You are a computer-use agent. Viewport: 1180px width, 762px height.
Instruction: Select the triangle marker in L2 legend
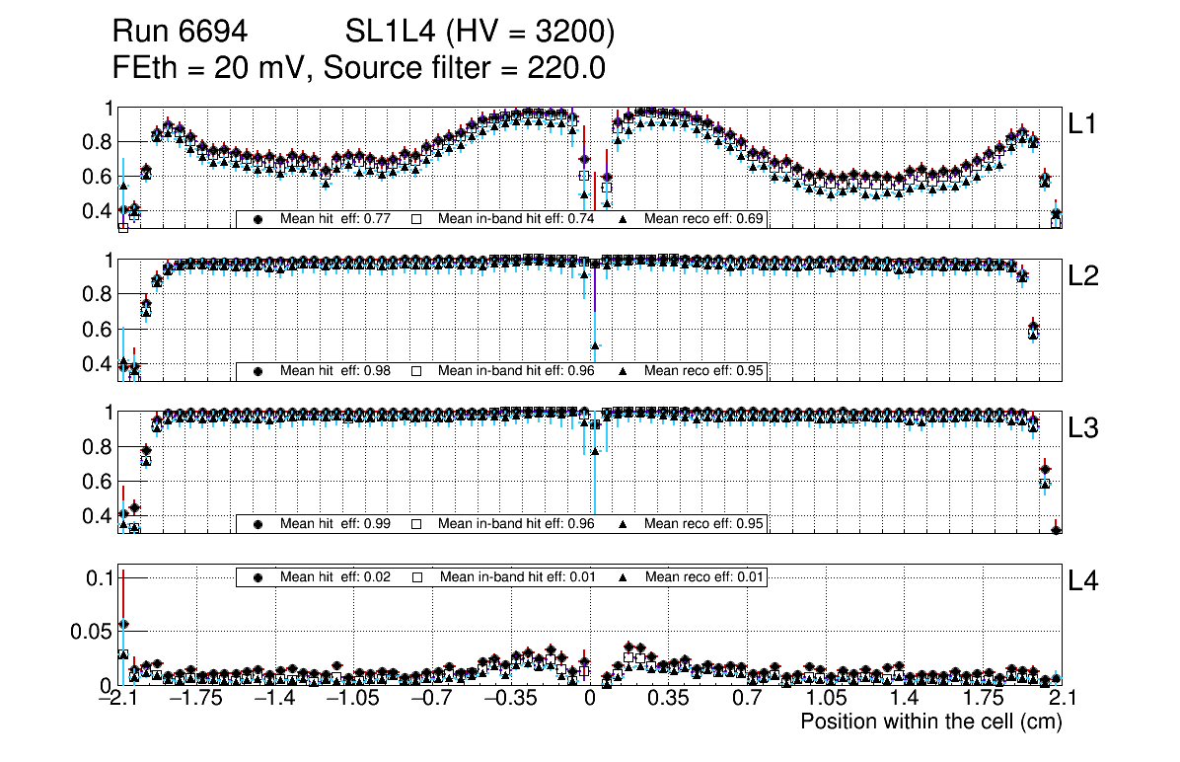pyautogui.click(x=623, y=371)
